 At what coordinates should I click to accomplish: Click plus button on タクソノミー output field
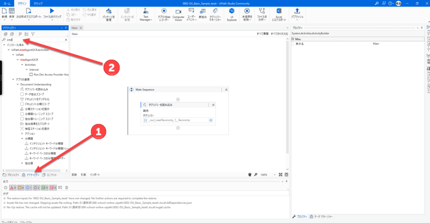coord(211,120)
